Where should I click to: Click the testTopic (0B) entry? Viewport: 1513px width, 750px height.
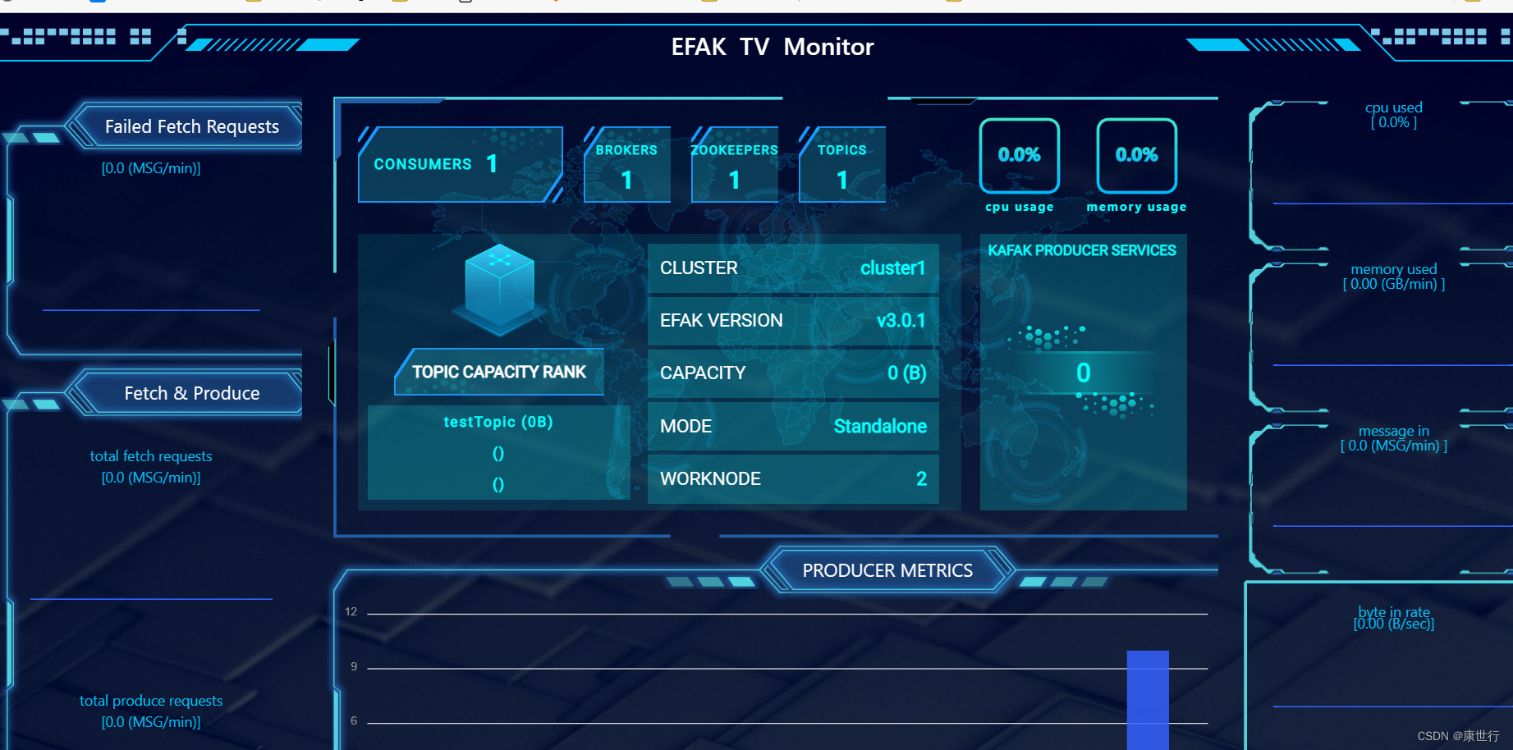498,422
